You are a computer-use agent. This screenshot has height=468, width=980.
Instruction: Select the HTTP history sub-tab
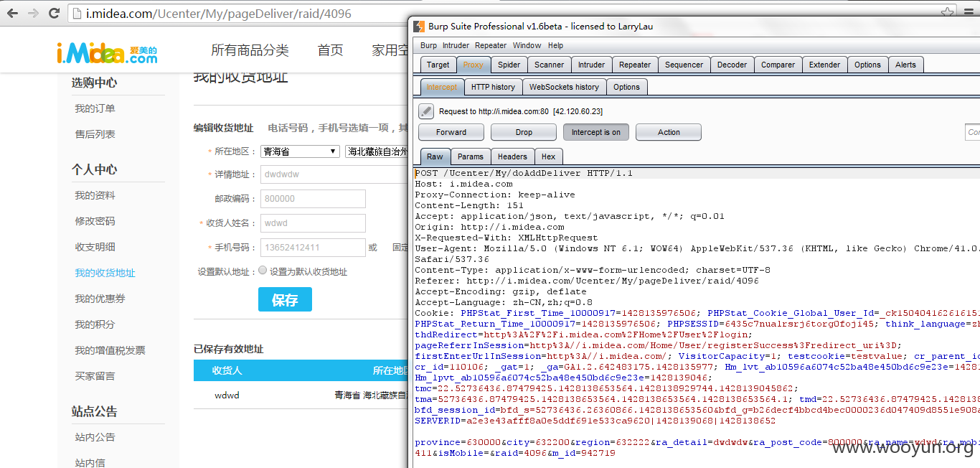click(x=493, y=87)
